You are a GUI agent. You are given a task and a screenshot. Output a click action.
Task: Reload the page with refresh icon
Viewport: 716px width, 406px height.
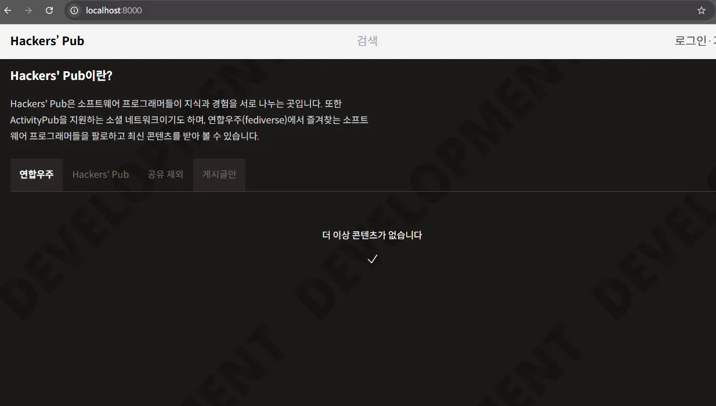49,10
